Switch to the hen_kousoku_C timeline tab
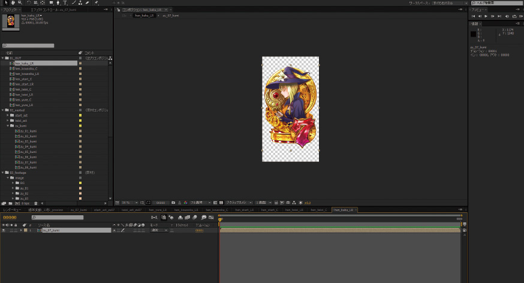 coord(217,210)
